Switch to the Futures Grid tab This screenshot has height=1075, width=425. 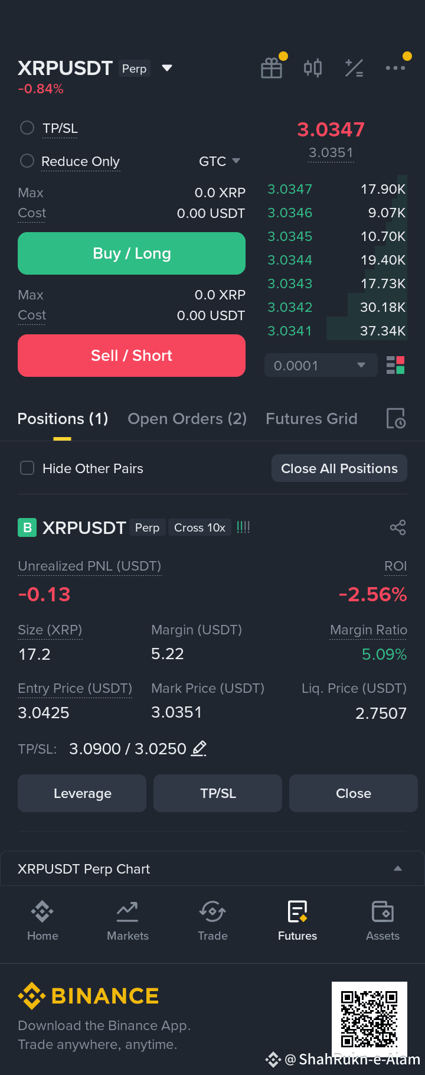pyautogui.click(x=312, y=419)
